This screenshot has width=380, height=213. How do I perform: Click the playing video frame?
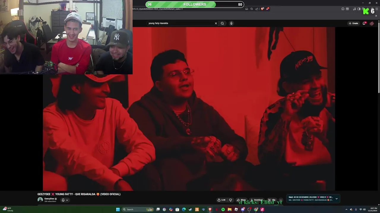tap(189, 109)
